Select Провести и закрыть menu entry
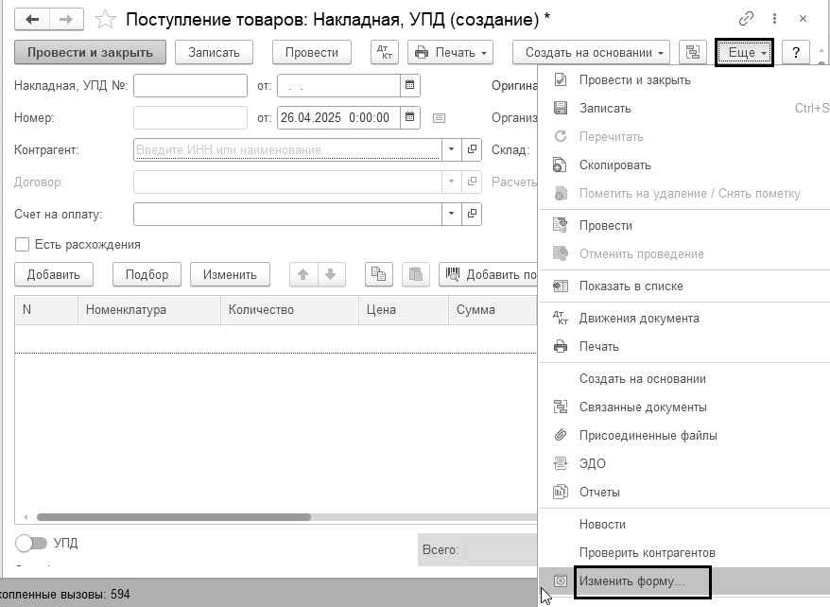830x607 pixels. pos(683,80)
